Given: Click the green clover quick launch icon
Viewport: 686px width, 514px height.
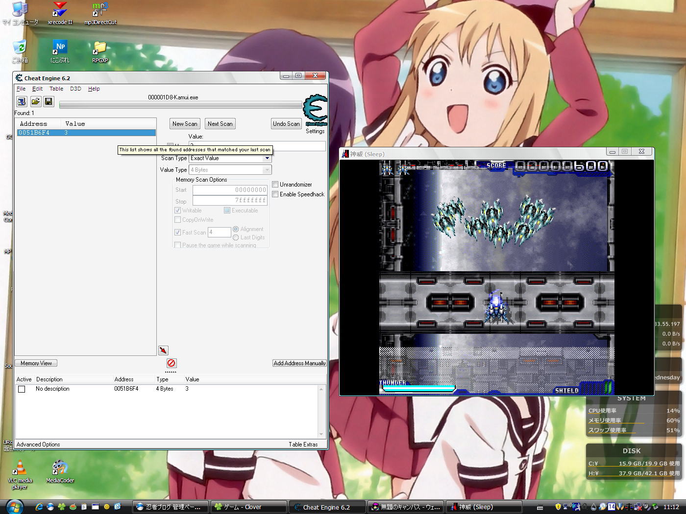Looking at the screenshot, I should 62,507.
